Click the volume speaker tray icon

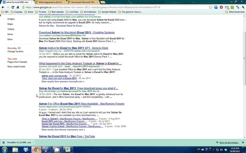tap(222, 150)
